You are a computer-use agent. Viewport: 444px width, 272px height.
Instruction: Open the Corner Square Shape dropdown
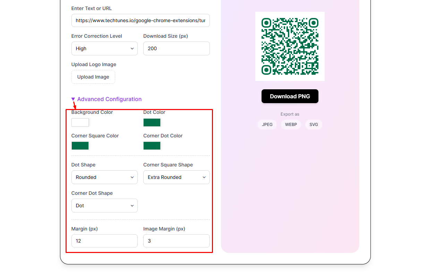point(177,177)
